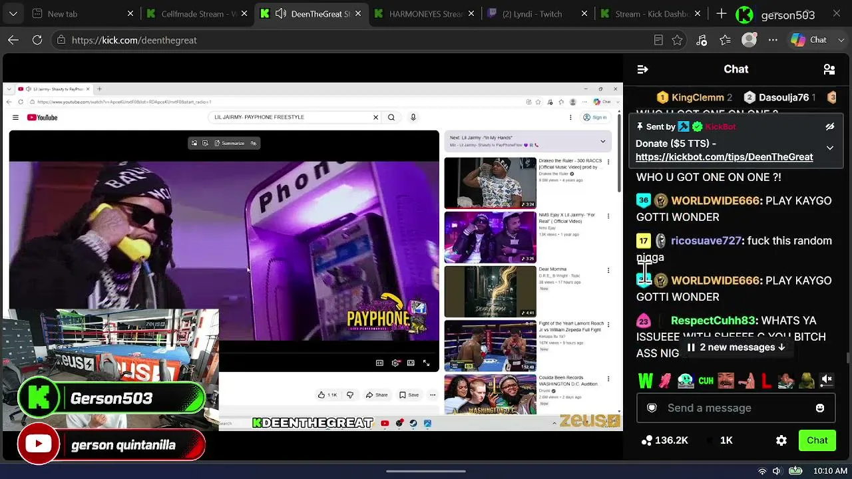Select the praying hands emote
This screenshot has width=852, height=479.
click(x=666, y=381)
